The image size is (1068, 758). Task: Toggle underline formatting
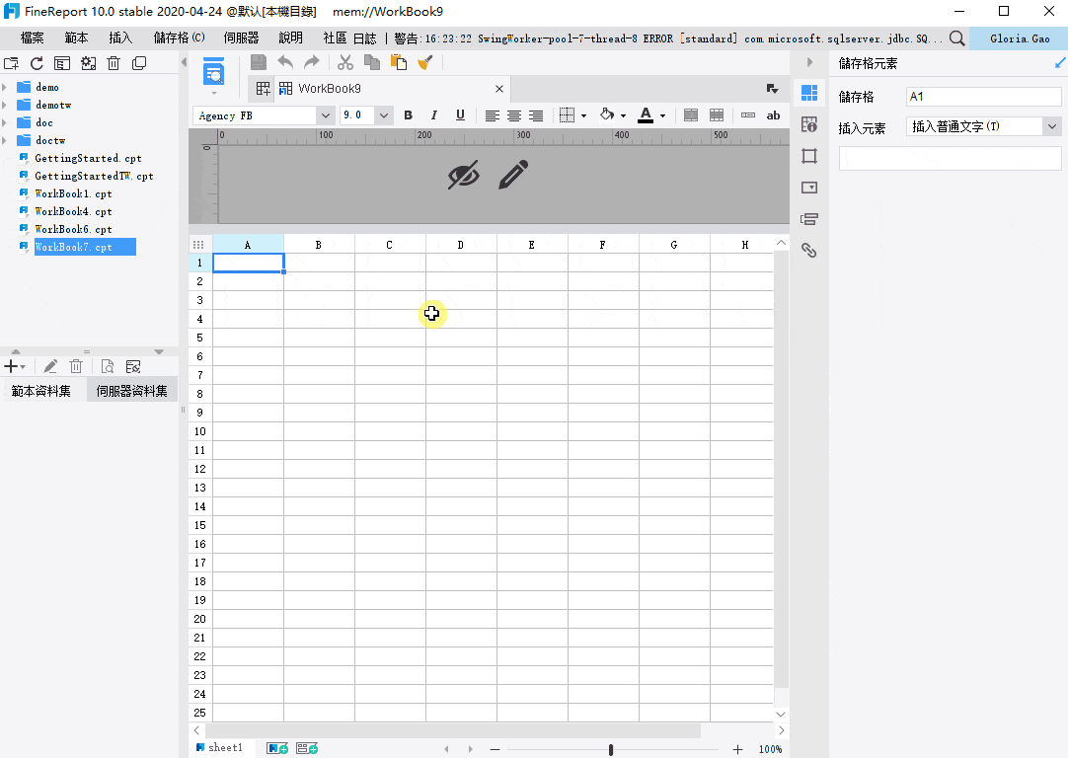tap(460, 115)
